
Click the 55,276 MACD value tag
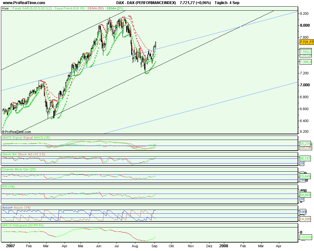point(305,144)
